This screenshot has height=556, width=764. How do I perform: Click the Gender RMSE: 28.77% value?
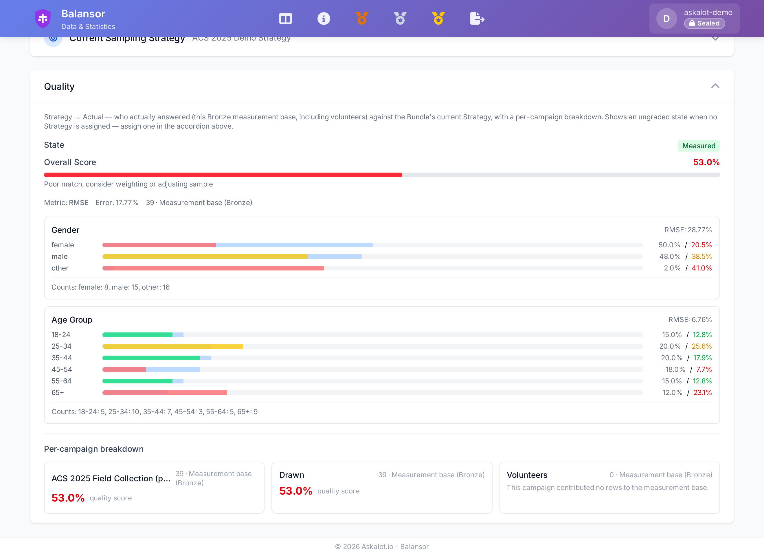688,230
